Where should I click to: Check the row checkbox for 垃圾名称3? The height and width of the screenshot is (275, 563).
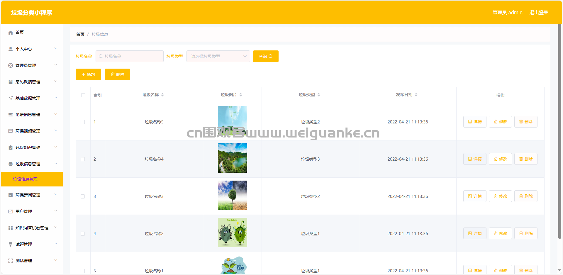(83, 196)
